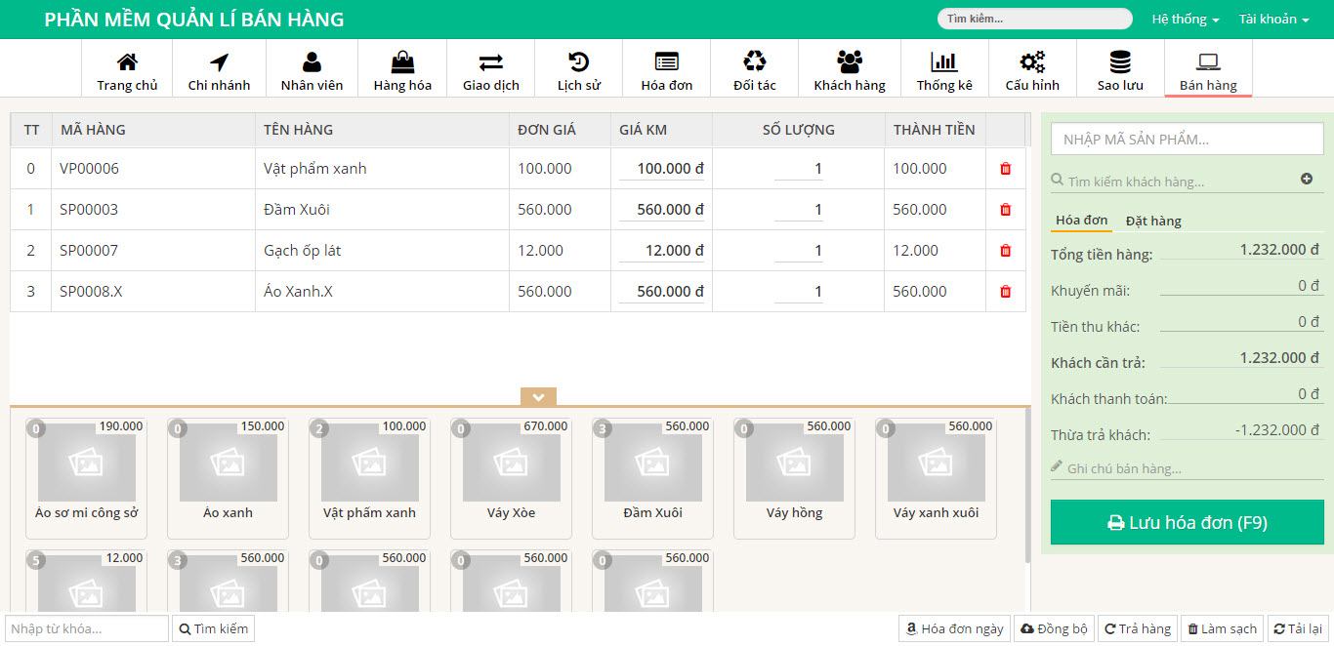This screenshot has width=1334, height=646.
Task: Click Lưu hóa đơn (F9) button
Action: click(1187, 523)
